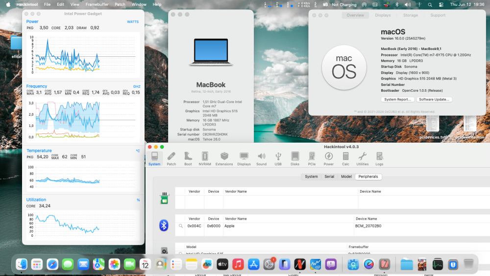
Task: Open the Framebuffer menu
Action: (97, 4)
